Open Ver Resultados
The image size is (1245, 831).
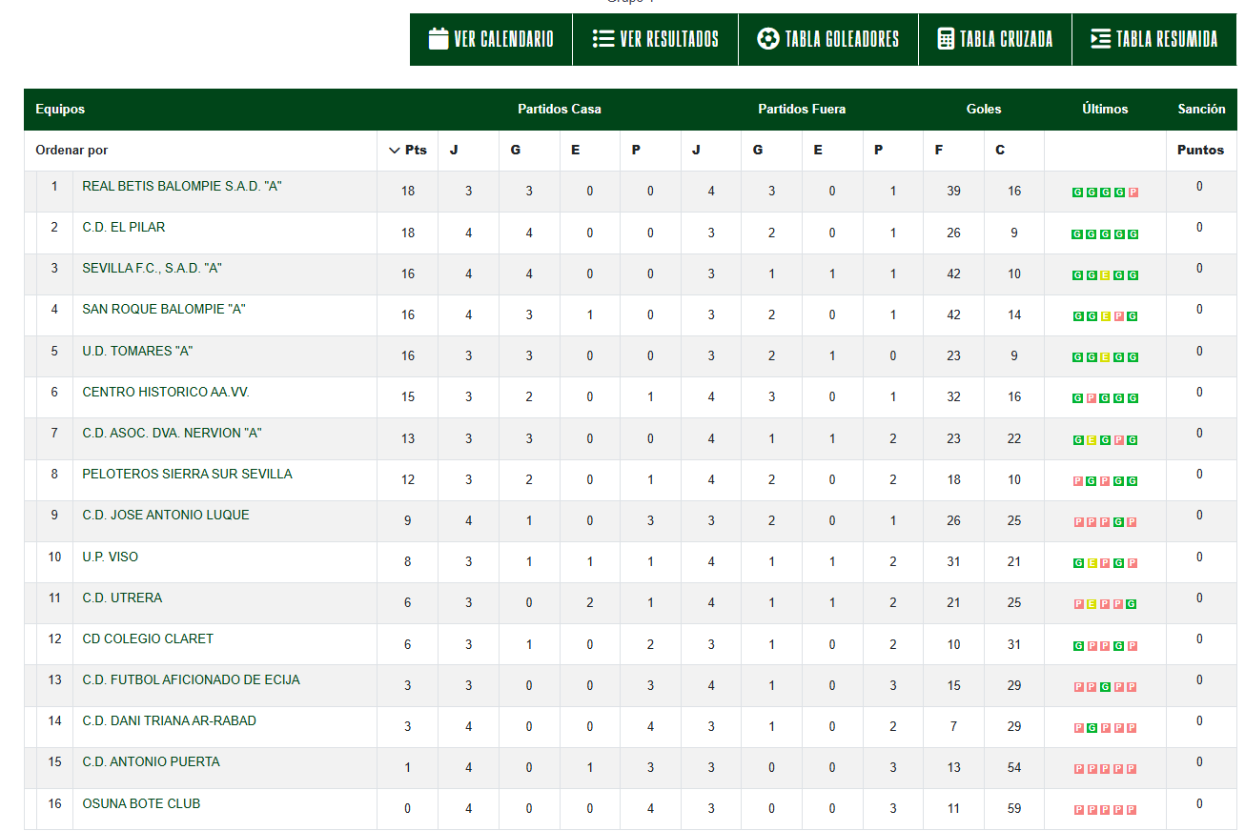point(656,39)
